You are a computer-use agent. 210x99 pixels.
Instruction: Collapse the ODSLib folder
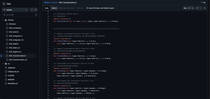(3, 20)
